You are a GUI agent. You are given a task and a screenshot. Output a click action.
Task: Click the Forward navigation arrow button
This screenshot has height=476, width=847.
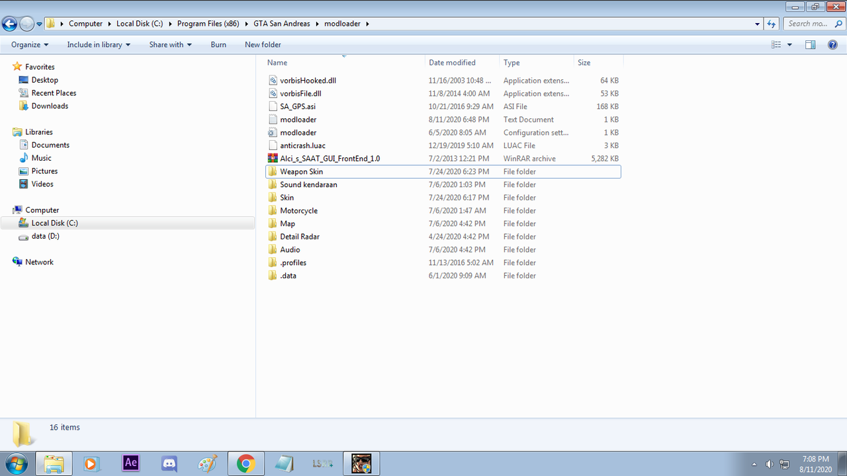[x=26, y=24]
